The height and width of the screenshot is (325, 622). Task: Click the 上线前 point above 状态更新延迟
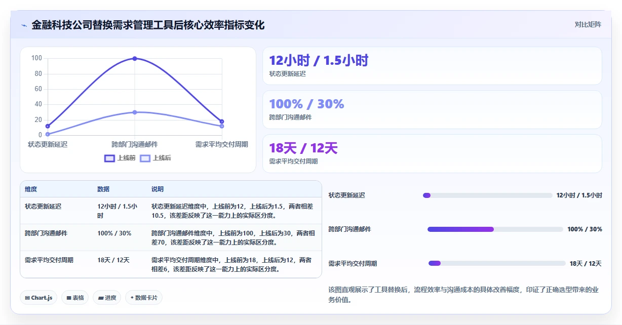48,126
